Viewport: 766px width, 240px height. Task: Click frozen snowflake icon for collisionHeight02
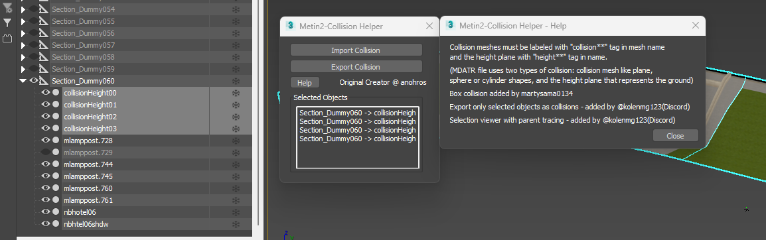[x=236, y=117]
